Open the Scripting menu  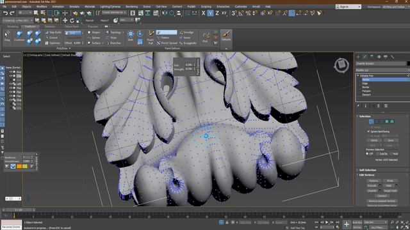(x=206, y=6)
